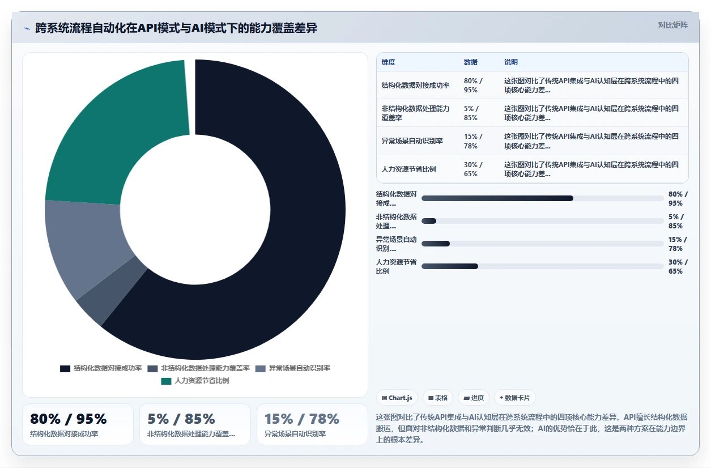Click table value 5% / 85%
The height and width of the screenshot is (468, 711).
[471, 113]
